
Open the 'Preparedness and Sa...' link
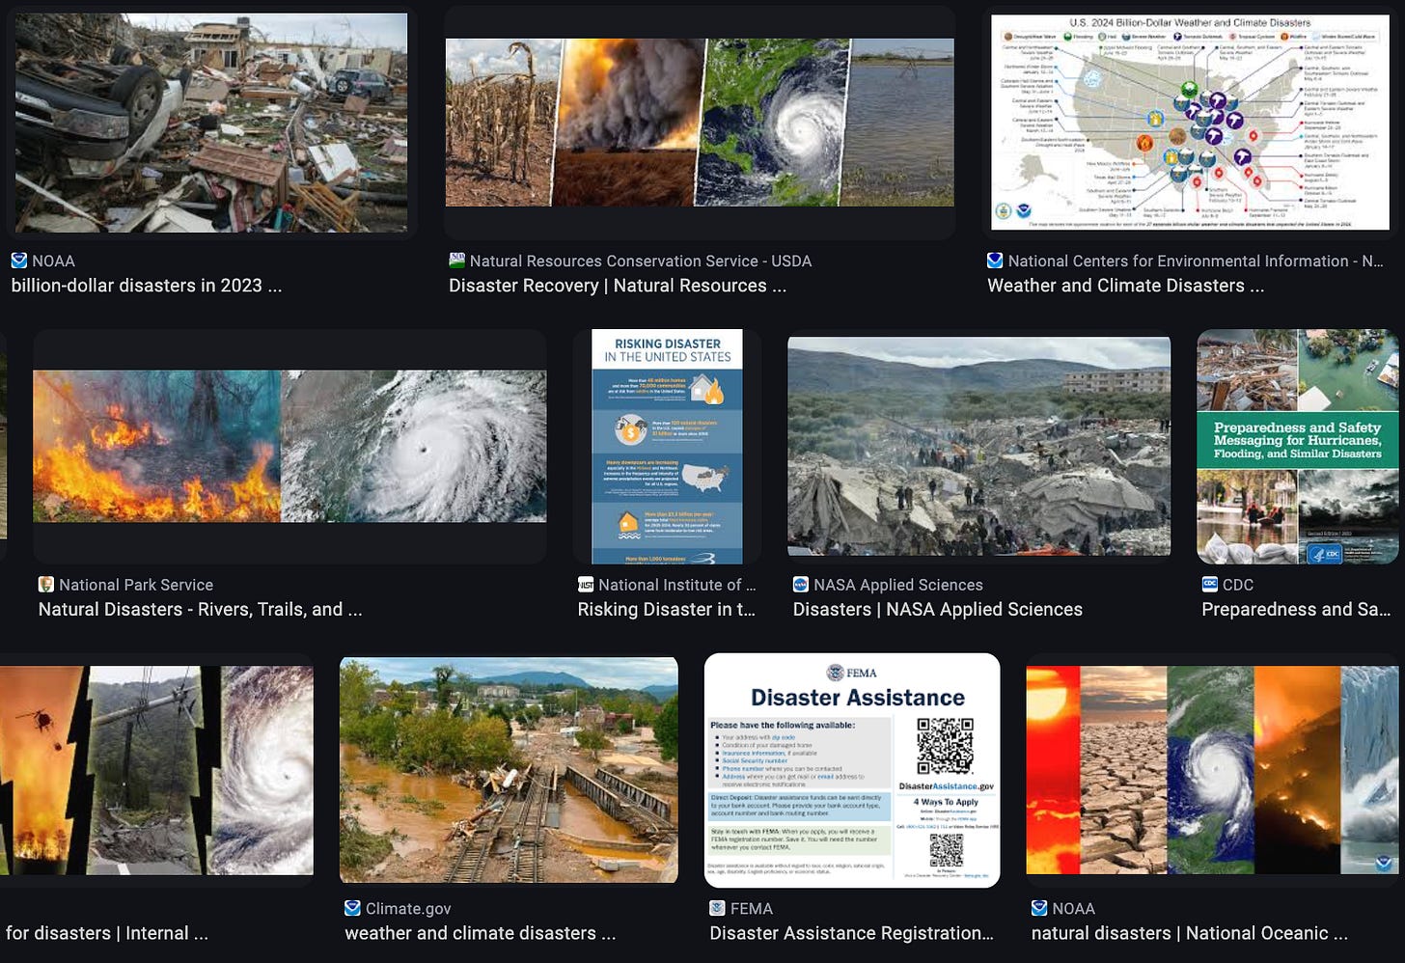(x=1296, y=610)
